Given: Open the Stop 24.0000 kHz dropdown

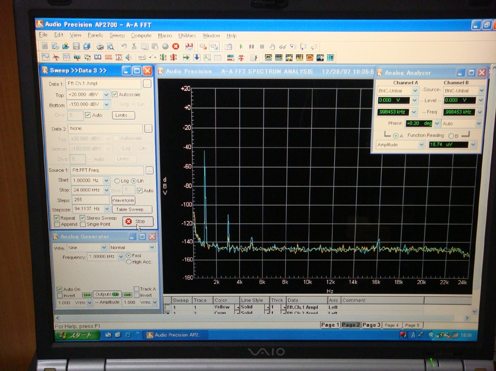Looking at the screenshot, I should coord(106,190).
